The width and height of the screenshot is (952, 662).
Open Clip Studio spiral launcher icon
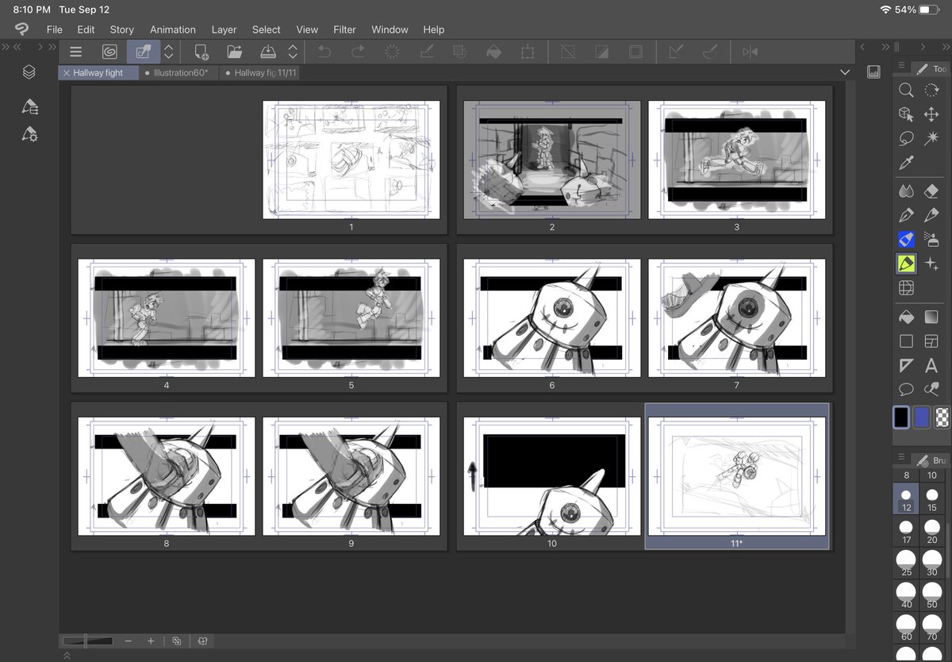pyautogui.click(x=109, y=52)
